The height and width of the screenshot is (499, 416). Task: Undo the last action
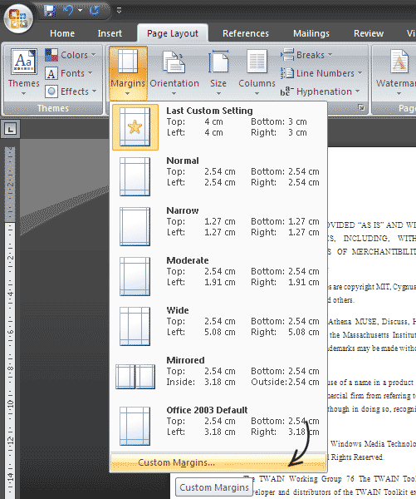pos(68,11)
